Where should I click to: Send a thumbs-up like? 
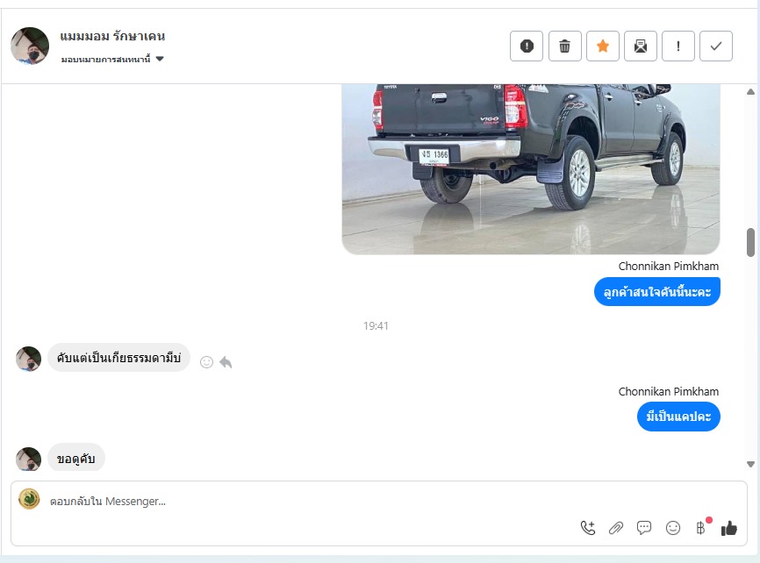(x=728, y=528)
